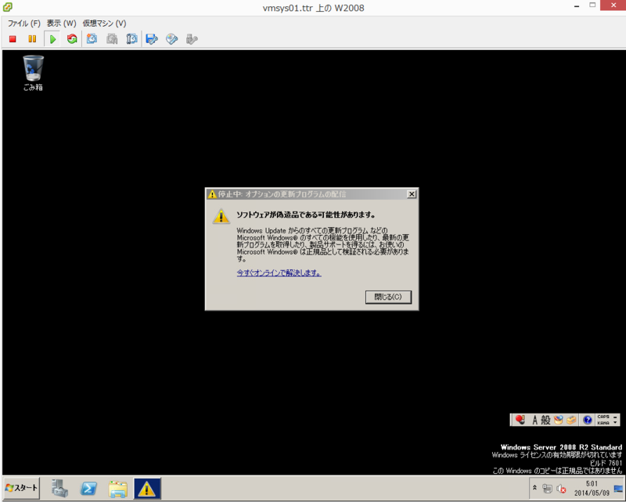
Task: Open the clock showing 5:01 2014/05/09
Action: coord(592,488)
